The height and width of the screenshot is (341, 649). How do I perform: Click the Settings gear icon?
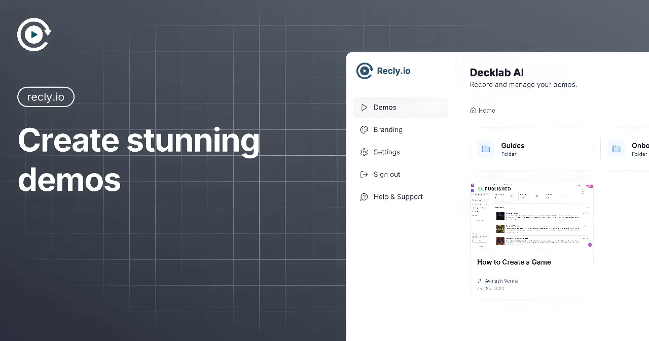(x=364, y=152)
